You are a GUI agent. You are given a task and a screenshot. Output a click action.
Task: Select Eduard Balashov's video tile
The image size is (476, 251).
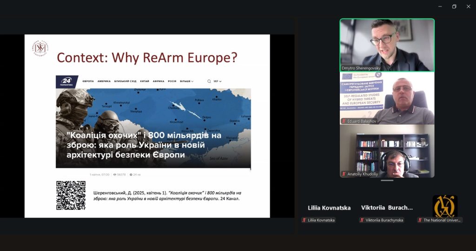pyautogui.click(x=387, y=98)
